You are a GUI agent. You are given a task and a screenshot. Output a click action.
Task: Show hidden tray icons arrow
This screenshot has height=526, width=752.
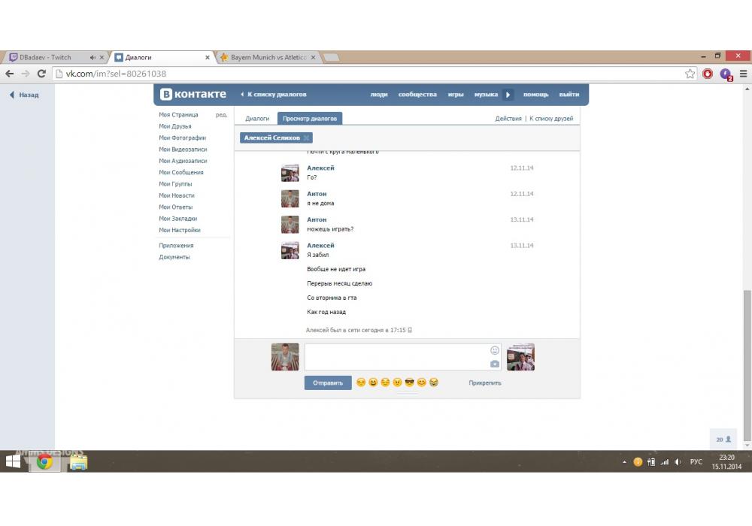[x=624, y=462]
